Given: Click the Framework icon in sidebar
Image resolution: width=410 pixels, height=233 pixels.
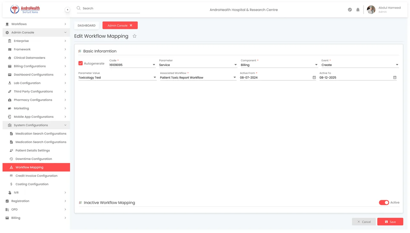Looking at the screenshot, I should pos(10,49).
